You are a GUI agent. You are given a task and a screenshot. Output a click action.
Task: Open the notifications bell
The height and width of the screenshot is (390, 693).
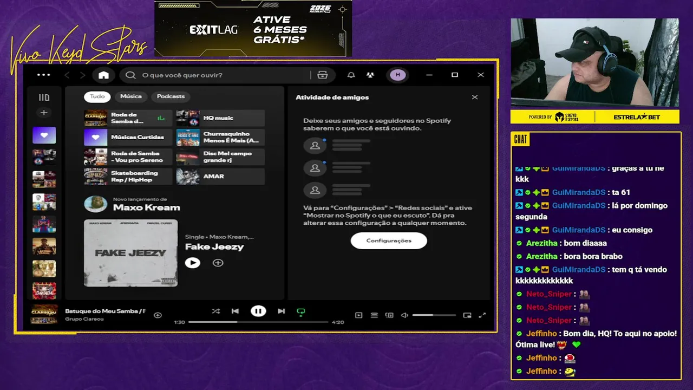pos(351,75)
